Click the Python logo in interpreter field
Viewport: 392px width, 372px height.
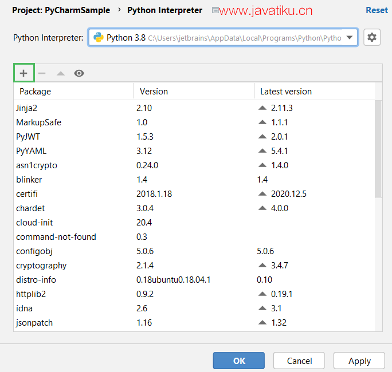99,37
